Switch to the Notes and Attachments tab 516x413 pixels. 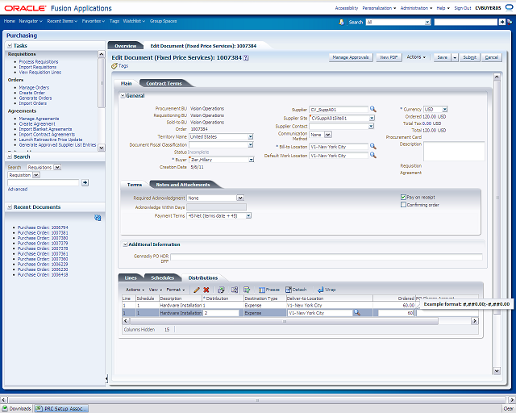coord(183,185)
